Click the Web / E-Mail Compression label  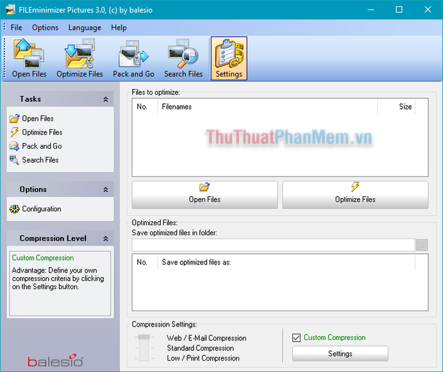point(206,338)
